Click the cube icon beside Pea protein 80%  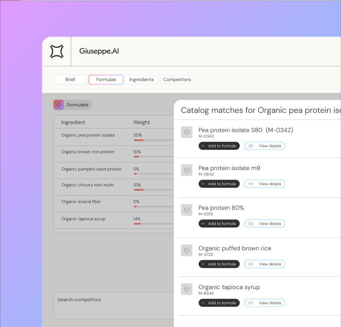187,210
